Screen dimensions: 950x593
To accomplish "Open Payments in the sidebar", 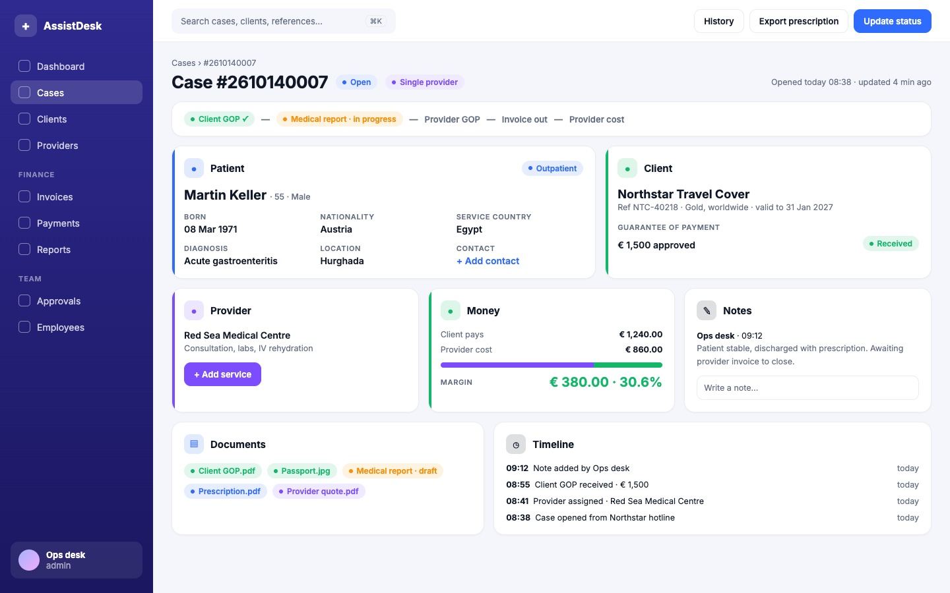I will 77,223.
